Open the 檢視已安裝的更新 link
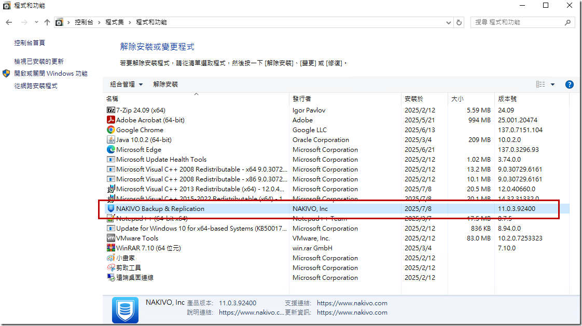This screenshot has height=326, width=582. pyautogui.click(x=39, y=61)
